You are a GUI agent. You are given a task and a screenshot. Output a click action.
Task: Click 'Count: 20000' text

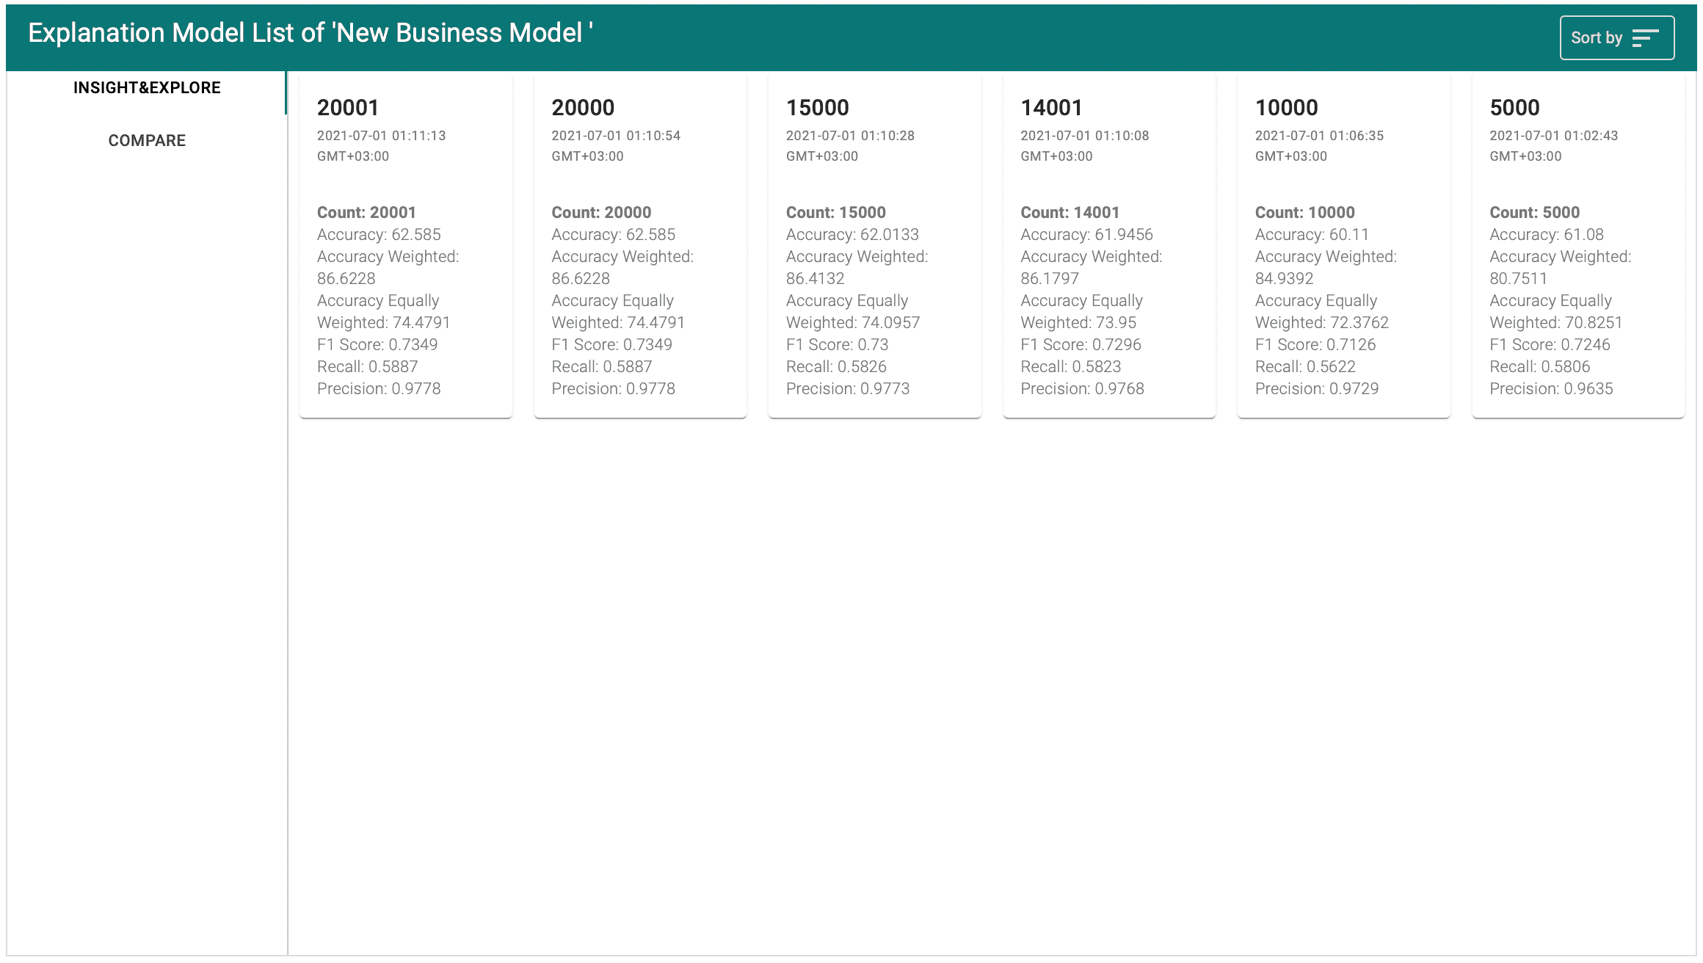tap(601, 213)
